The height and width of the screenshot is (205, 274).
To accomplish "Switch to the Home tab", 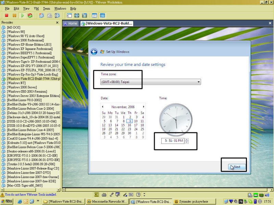I will pyautogui.click(x=71, y=24).
